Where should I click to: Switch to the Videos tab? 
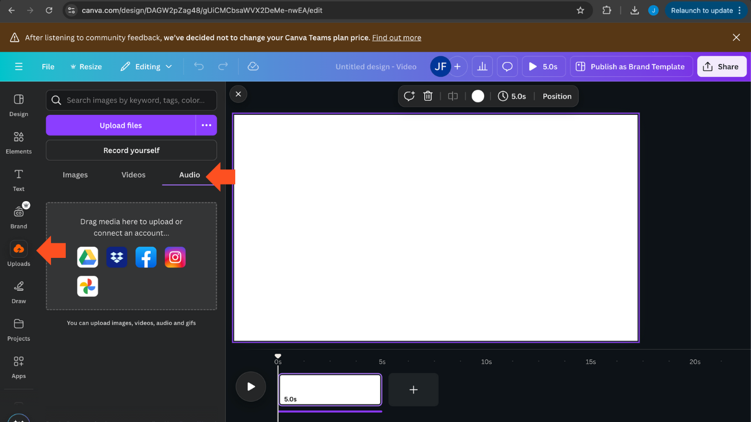[x=133, y=175]
